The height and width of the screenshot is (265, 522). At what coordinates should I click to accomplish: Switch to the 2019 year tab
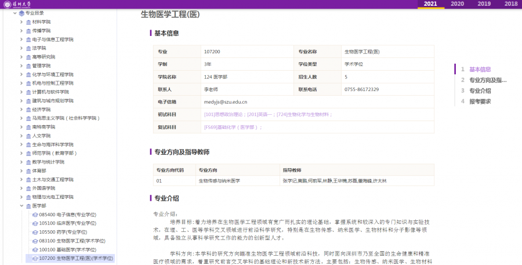click(484, 4)
